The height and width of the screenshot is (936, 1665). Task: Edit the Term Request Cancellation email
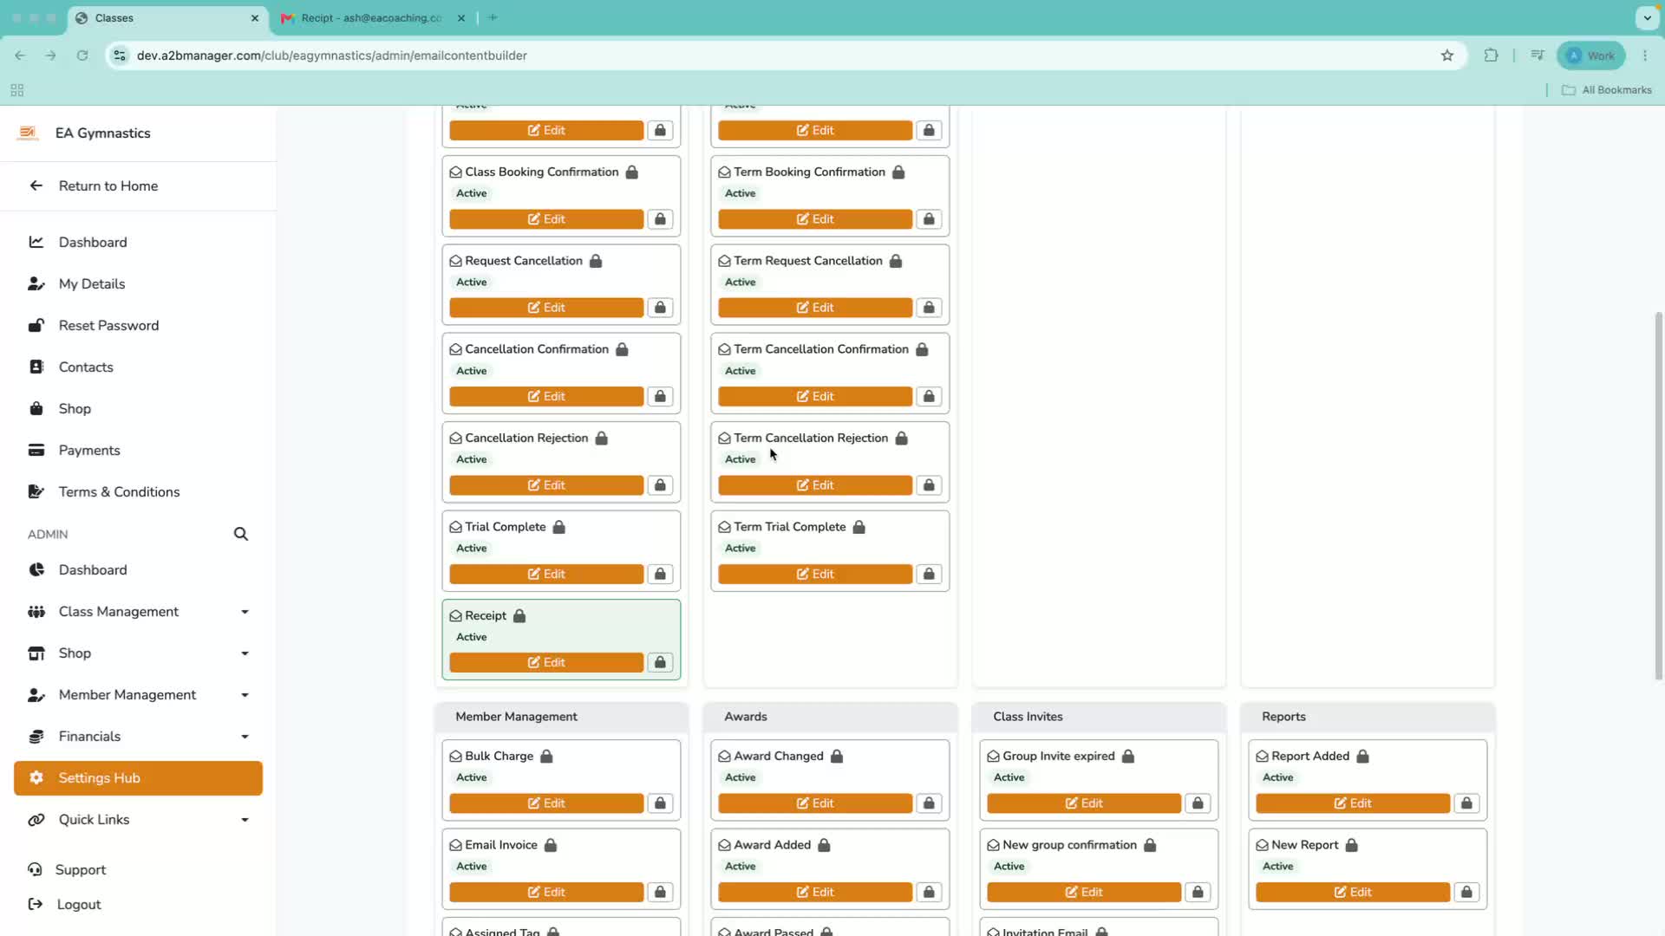[815, 308]
